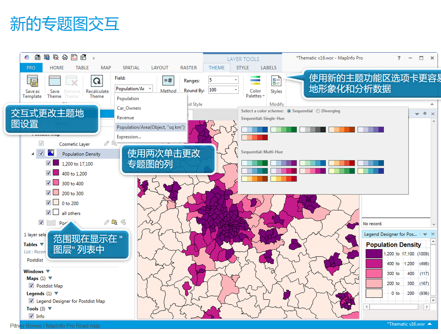Collapse the Maps (1) section arrow
Screen dimensions: 441x334
click(x=50, y=278)
